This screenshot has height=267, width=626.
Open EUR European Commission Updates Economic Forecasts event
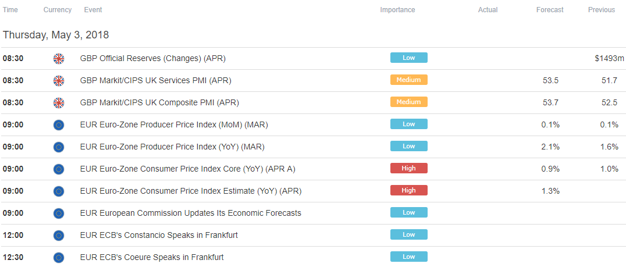coord(190,213)
